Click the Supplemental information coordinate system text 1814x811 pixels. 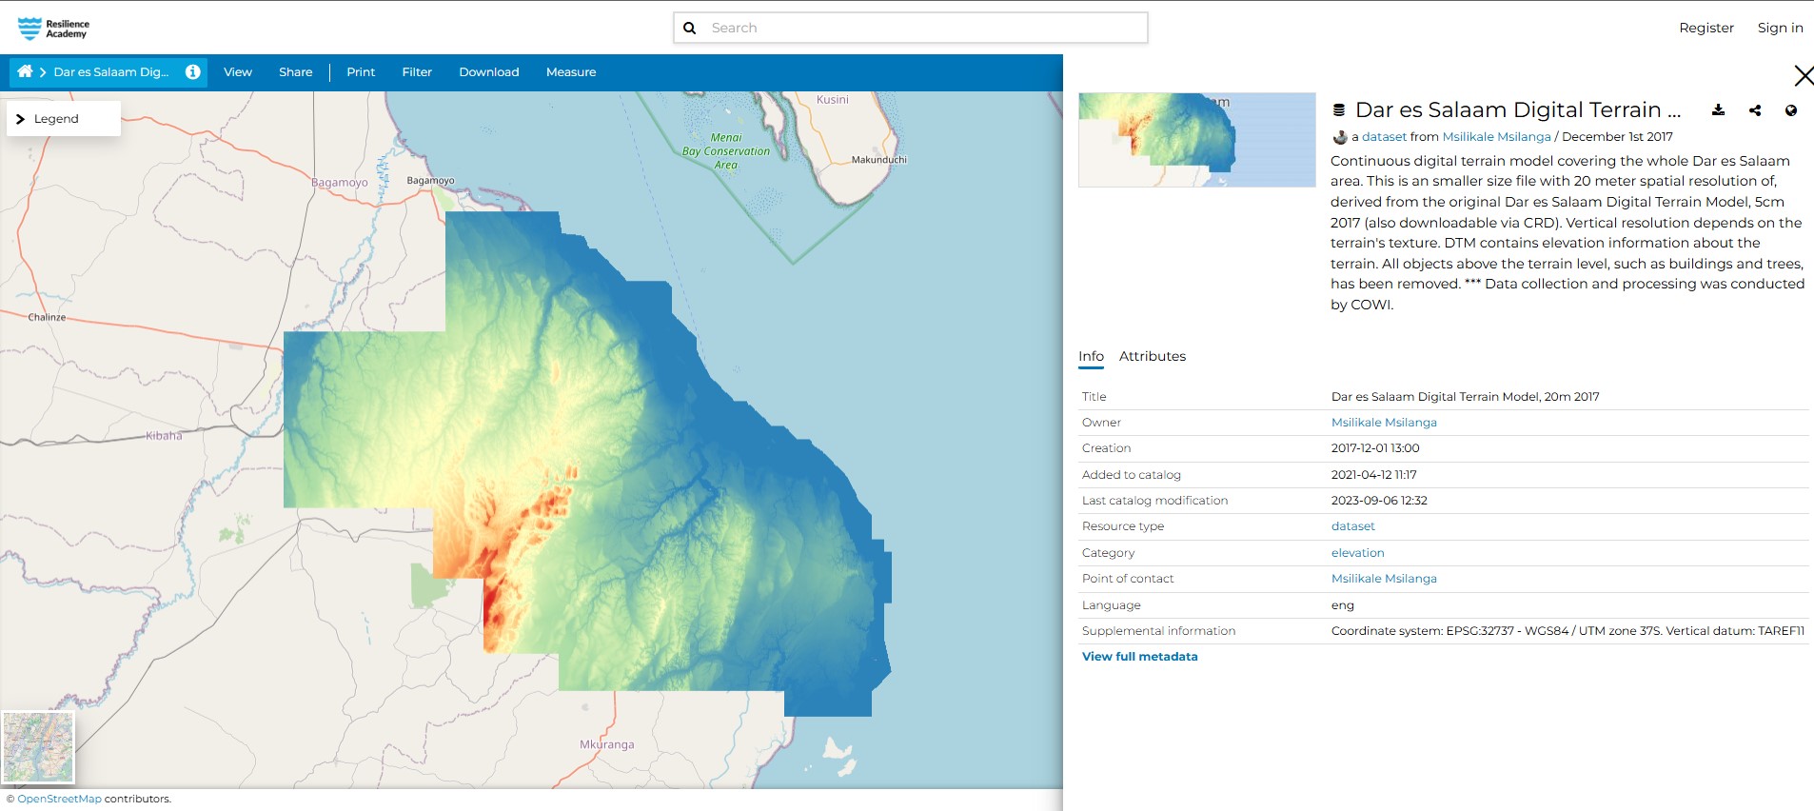(1568, 631)
